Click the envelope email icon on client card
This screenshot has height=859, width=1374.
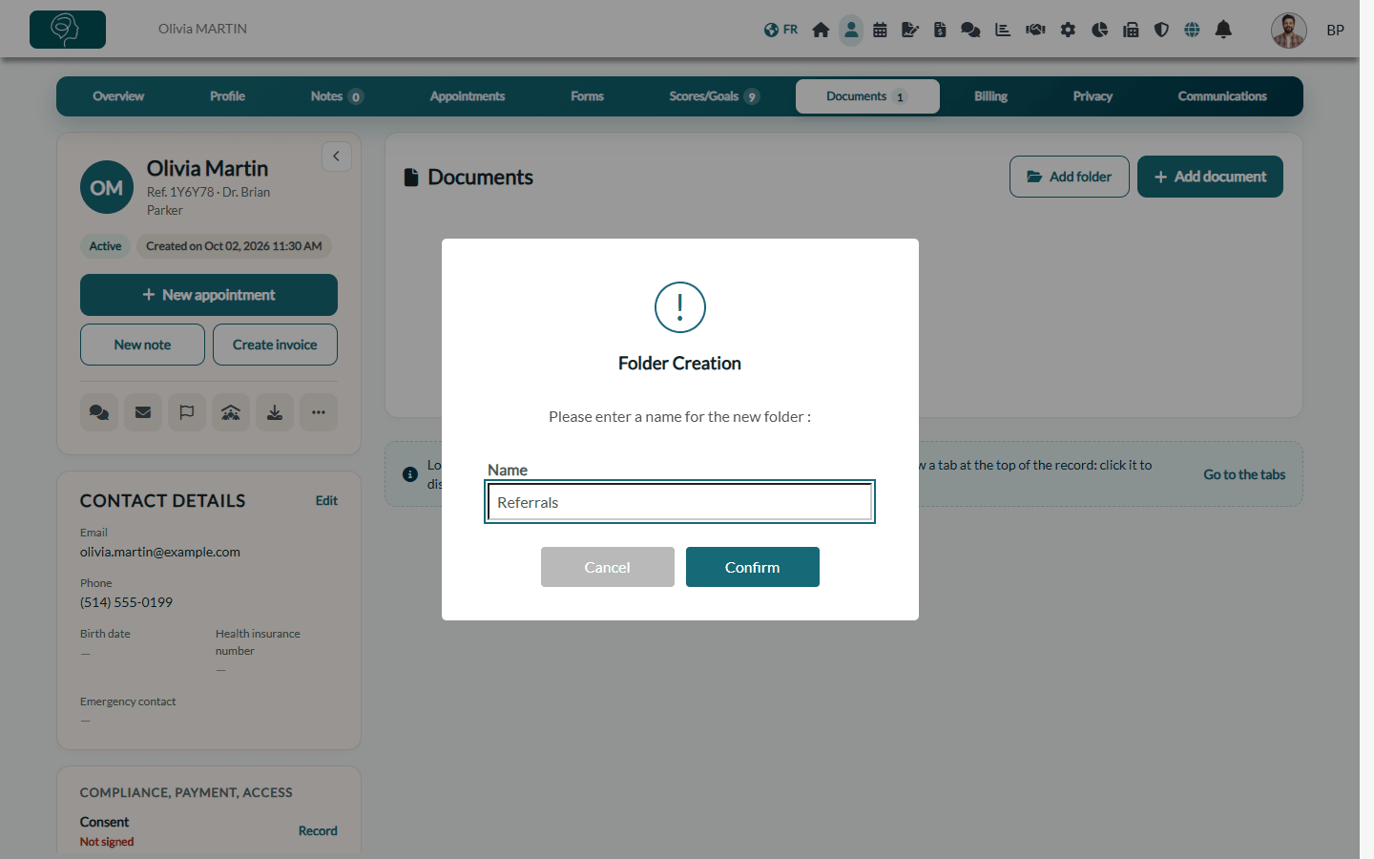tap(143, 412)
